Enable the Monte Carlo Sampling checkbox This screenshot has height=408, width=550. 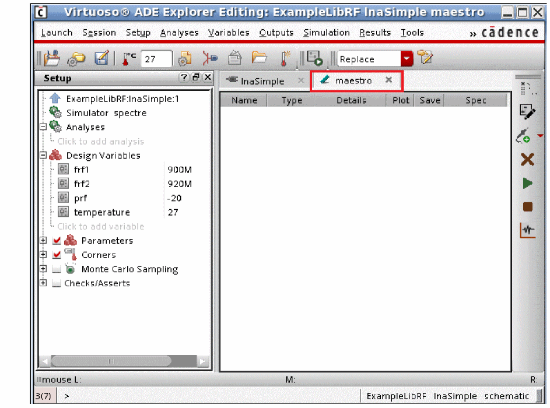[x=57, y=269]
